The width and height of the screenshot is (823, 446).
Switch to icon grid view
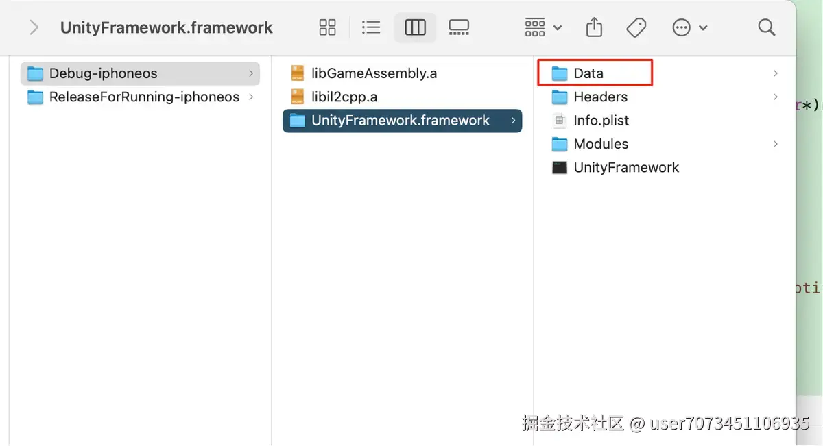[328, 27]
